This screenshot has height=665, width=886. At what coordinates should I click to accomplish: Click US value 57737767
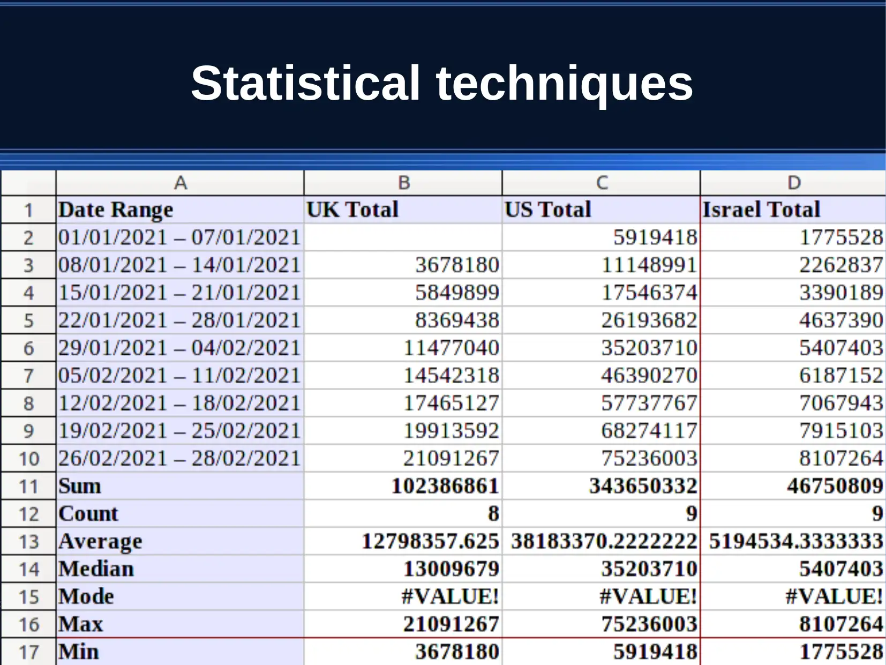pyautogui.click(x=601, y=403)
